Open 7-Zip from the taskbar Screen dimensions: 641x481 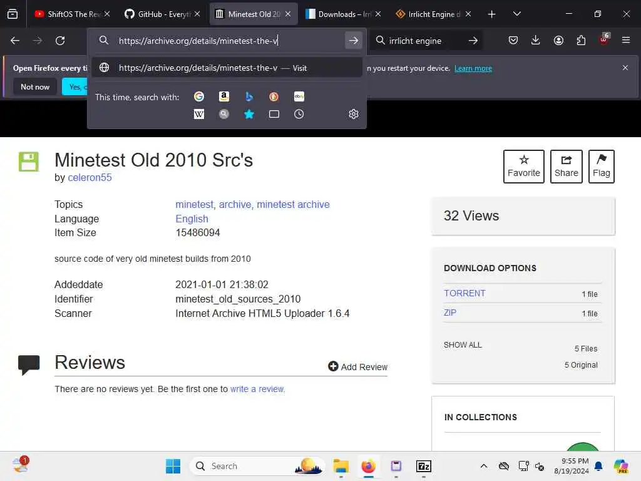tap(424, 466)
